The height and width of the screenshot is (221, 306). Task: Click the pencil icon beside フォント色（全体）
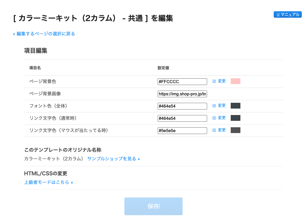pyautogui.click(x=214, y=106)
